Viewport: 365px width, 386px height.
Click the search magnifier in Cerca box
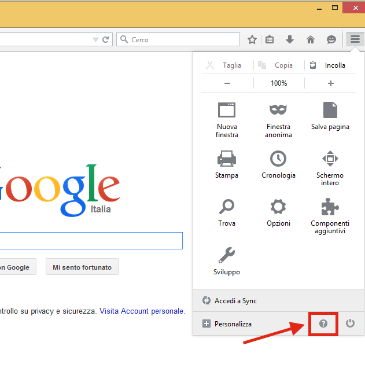pos(124,39)
